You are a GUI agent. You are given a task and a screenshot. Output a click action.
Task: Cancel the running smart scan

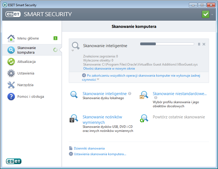click(x=204, y=44)
